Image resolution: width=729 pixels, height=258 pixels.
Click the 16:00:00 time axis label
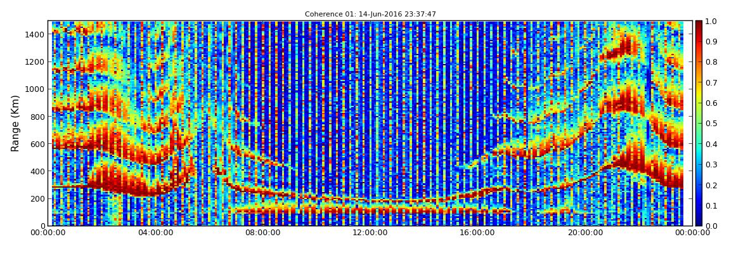(x=478, y=233)
